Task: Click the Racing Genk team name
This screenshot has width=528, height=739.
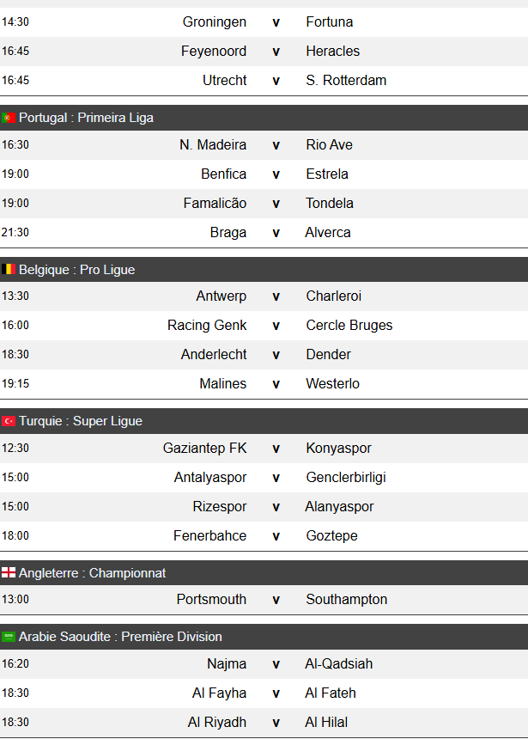Action: click(207, 325)
